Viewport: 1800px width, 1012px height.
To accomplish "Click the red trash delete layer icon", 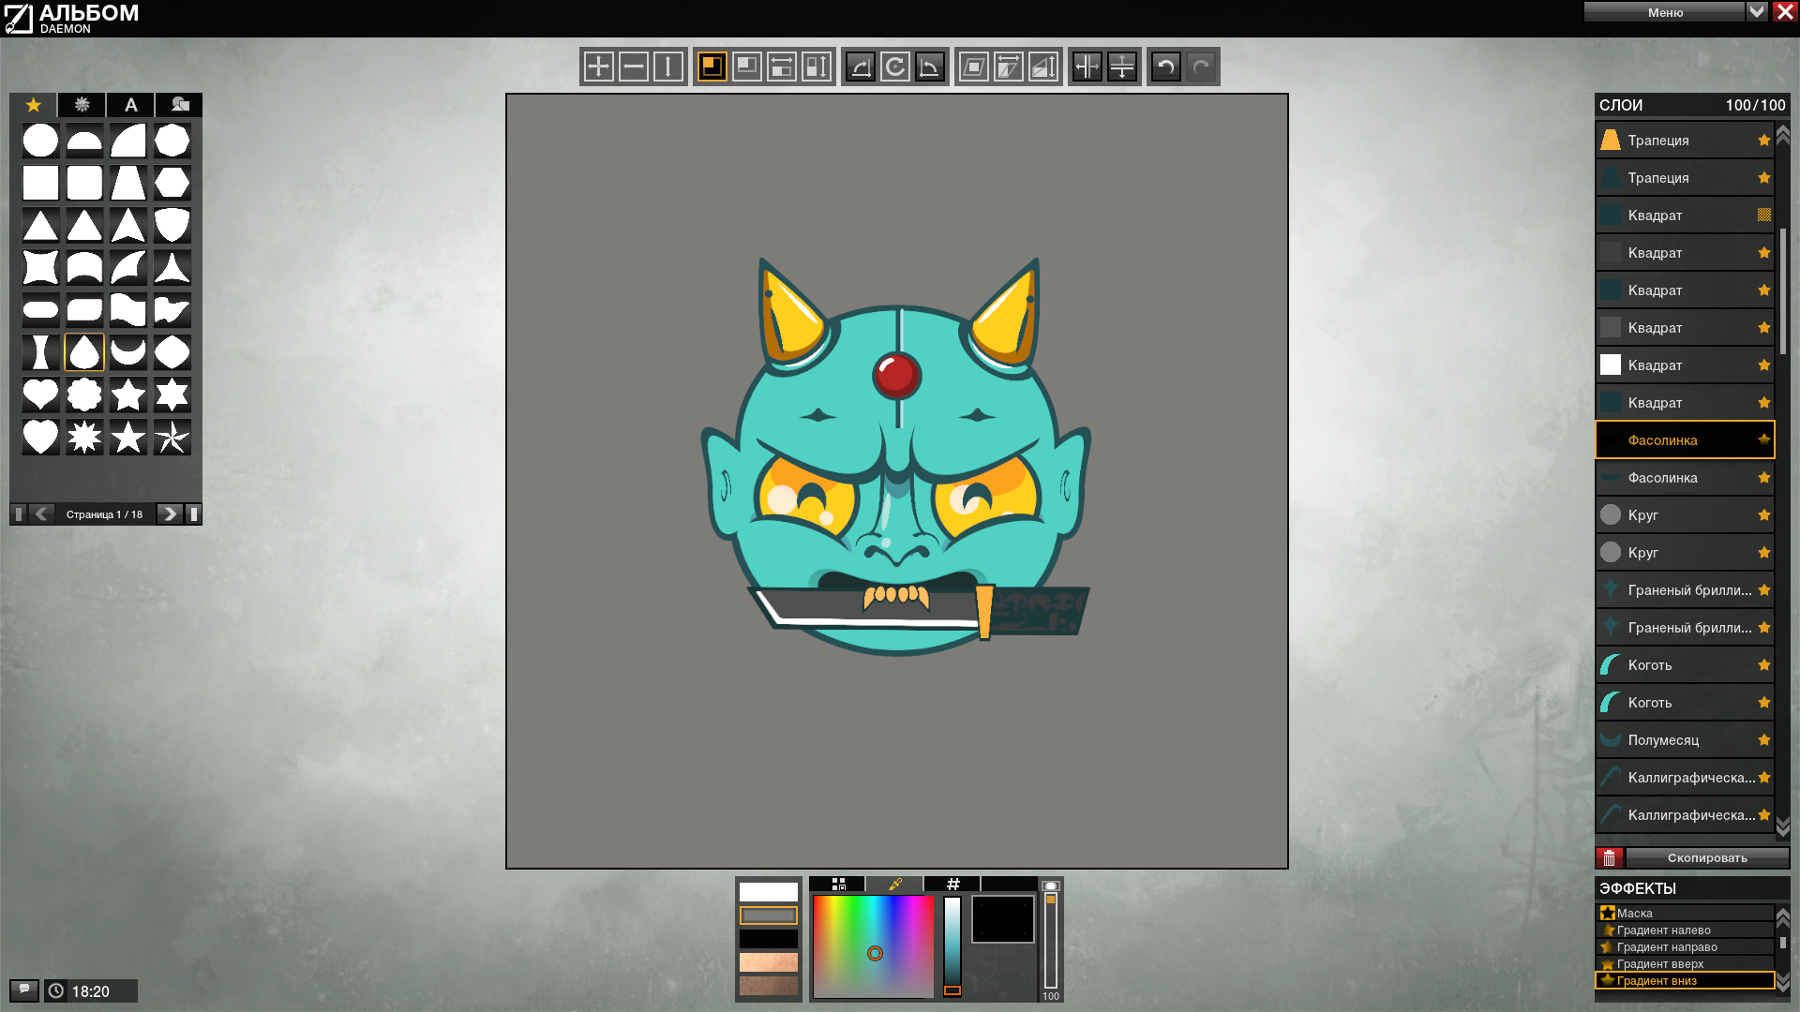I will (1610, 857).
